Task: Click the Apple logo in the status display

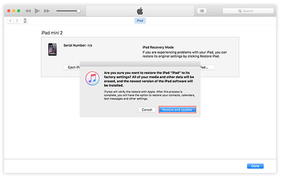Action: click(x=140, y=11)
